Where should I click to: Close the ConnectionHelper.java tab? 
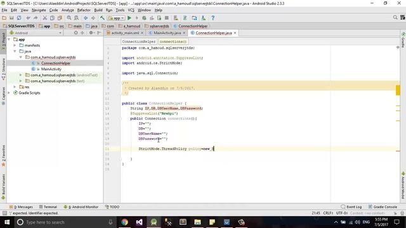click(235, 33)
